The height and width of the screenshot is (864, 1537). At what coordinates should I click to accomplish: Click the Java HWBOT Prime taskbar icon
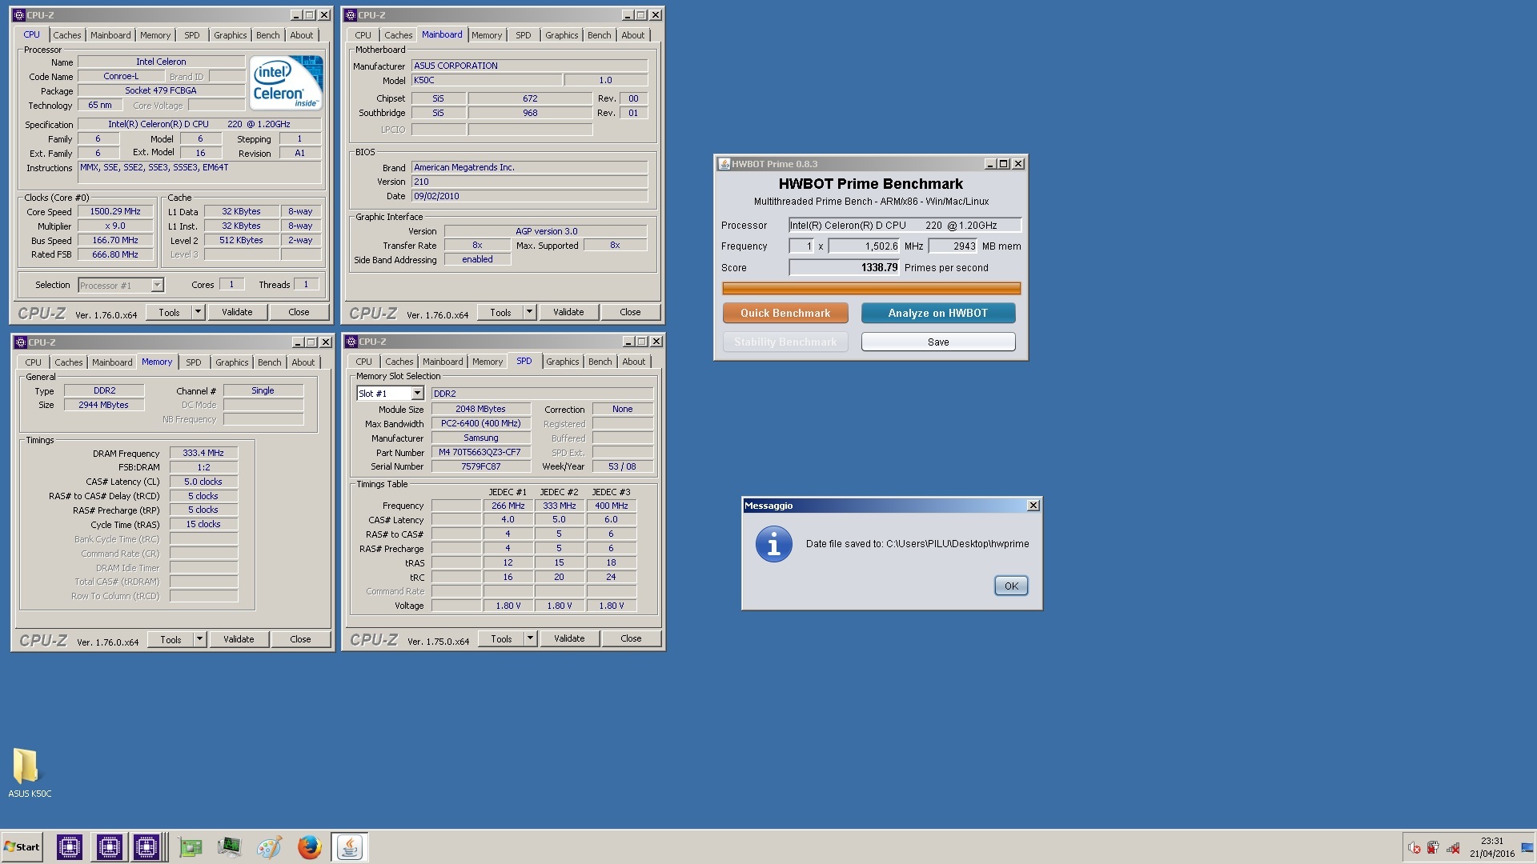(x=349, y=846)
